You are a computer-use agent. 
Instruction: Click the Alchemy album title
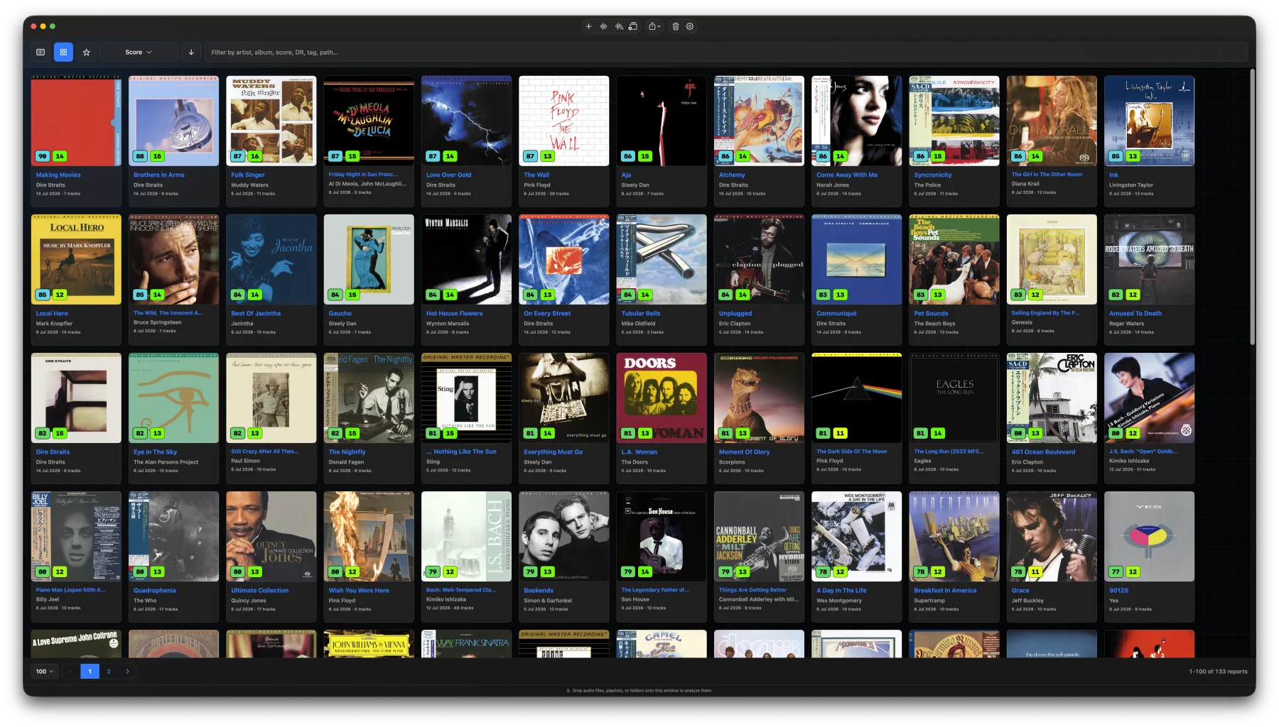click(732, 175)
